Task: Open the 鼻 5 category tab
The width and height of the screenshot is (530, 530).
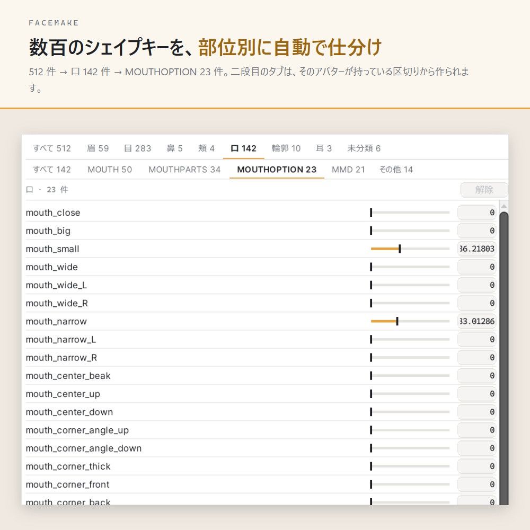Action: point(174,148)
